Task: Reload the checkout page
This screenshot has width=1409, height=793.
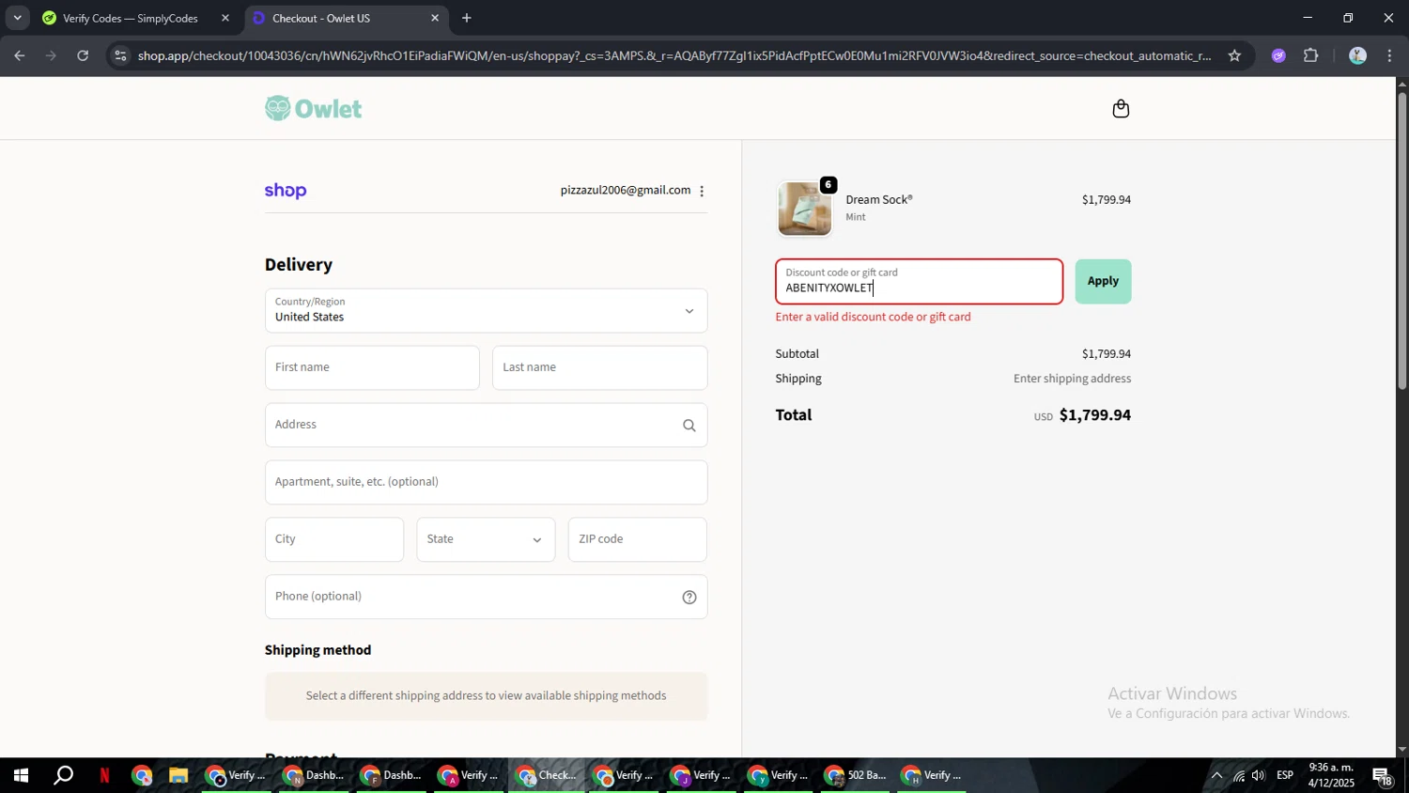Action: [x=83, y=55]
